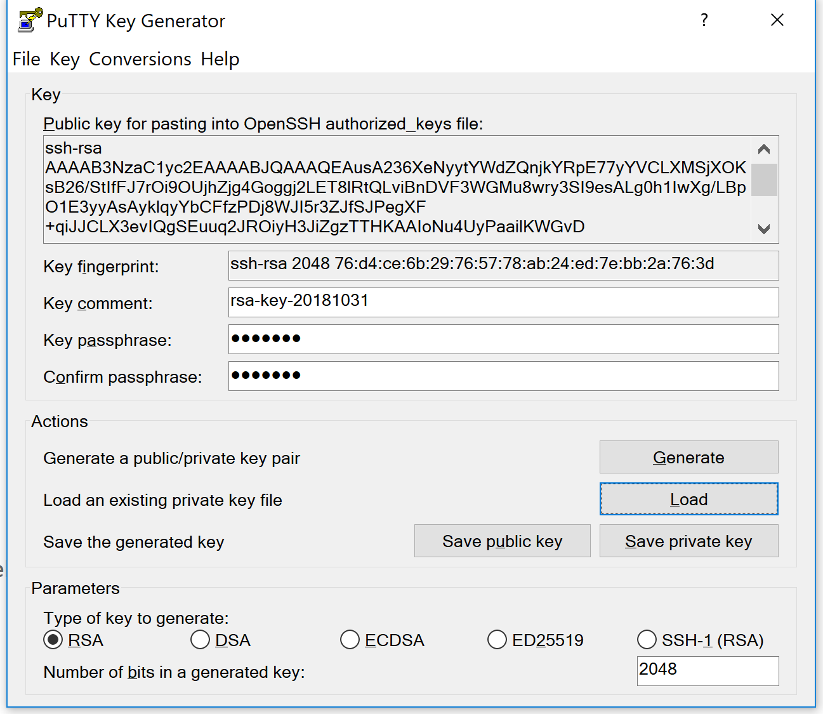Click 'Load an existing private key file' text
823x714 pixels.
coord(162,500)
